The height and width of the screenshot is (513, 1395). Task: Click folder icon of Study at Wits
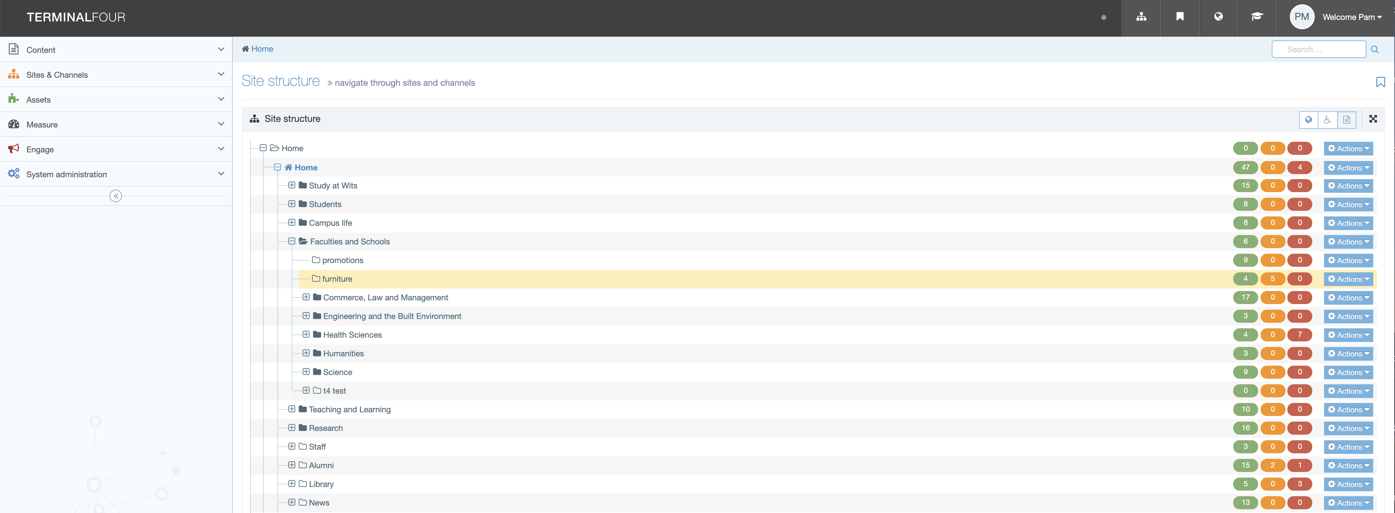tap(303, 185)
